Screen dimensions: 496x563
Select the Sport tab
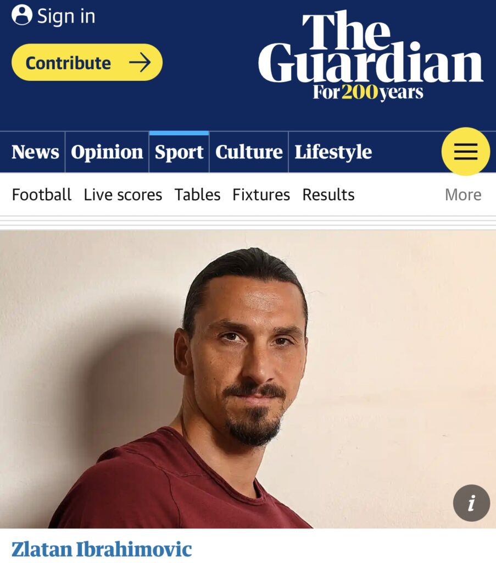coord(179,153)
